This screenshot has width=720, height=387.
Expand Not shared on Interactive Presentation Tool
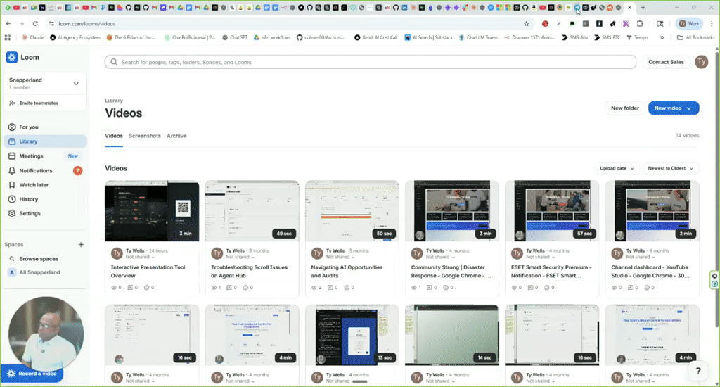pyautogui.click(x=140, y=258)
